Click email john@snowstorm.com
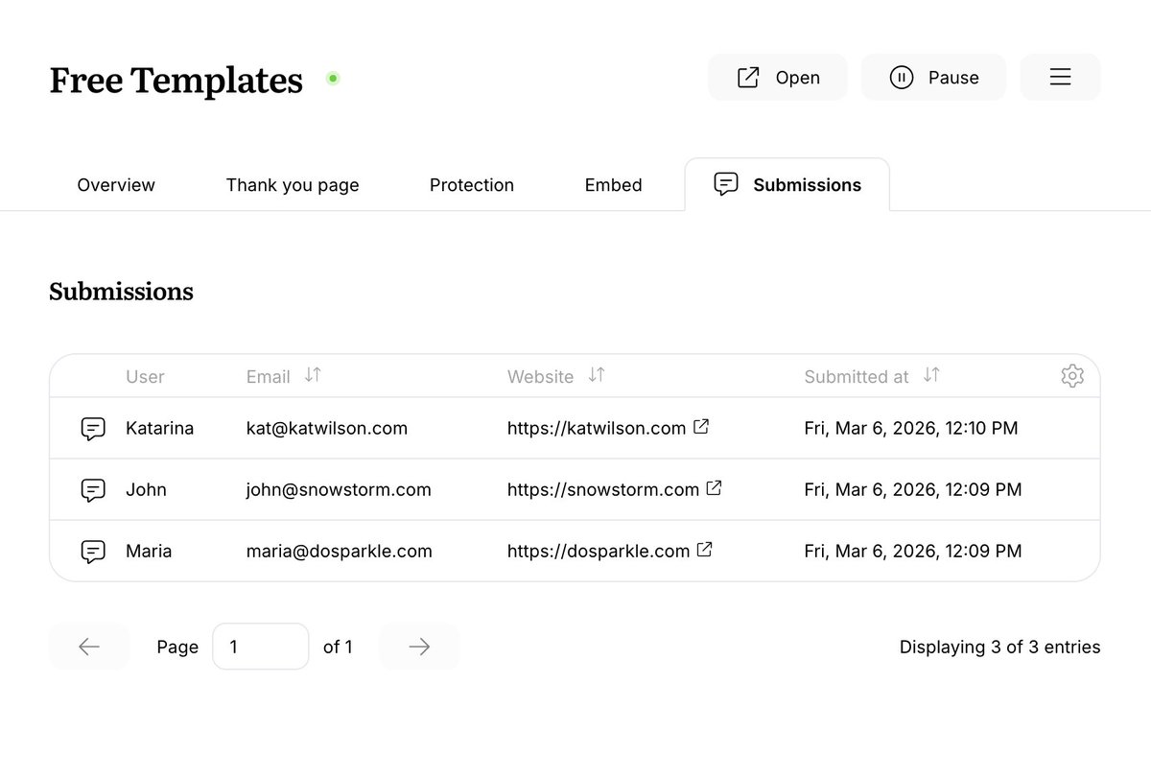 pyautogui.click(x=339, y=489)
